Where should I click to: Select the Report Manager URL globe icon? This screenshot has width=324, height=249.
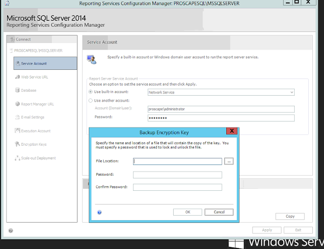pos(17,104)
